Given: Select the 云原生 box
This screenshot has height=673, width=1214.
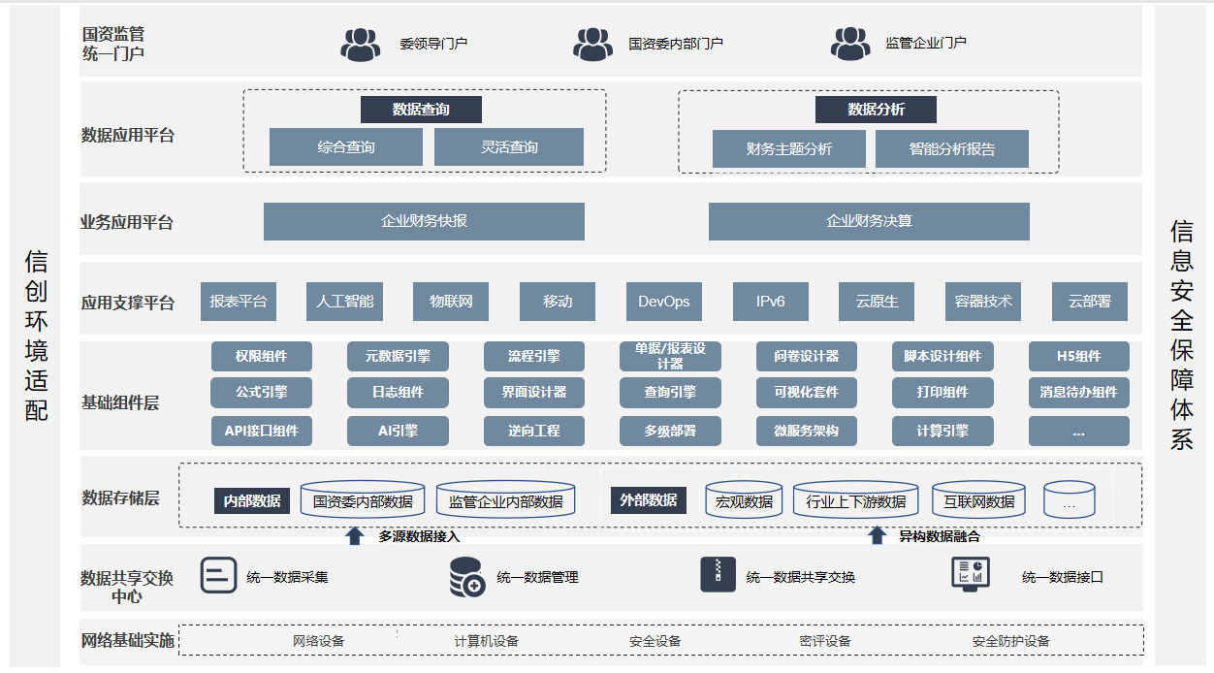Looking at the screenshot, I should coord(877,302).
